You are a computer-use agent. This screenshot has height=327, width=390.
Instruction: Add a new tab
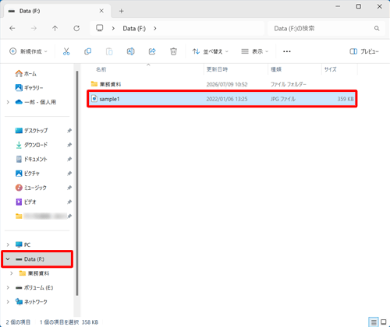(121, 11)
